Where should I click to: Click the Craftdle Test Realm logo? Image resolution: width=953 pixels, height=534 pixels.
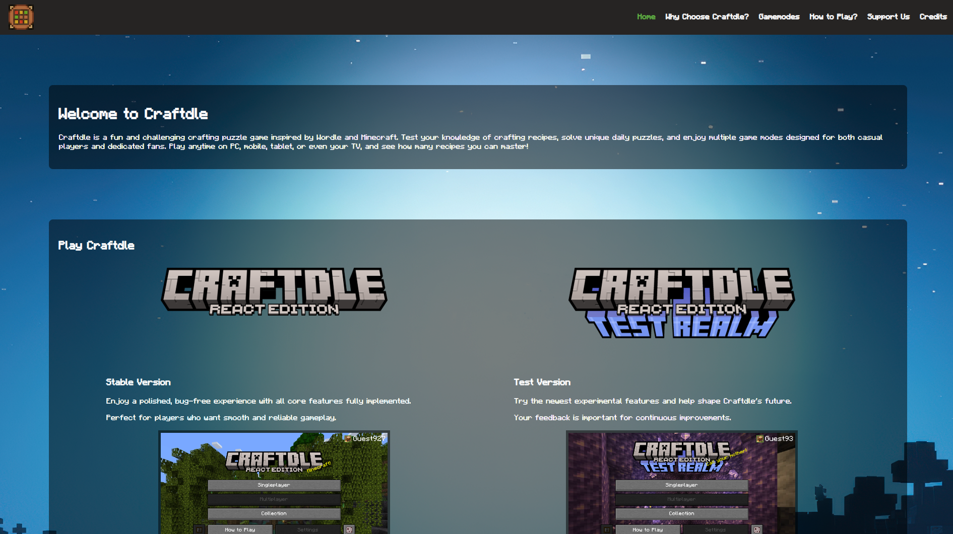(x=681, y=302)
